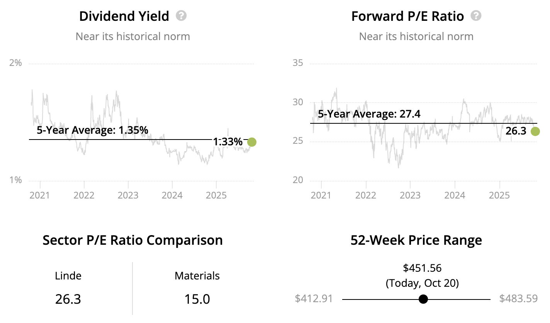Click the 52-week high price $483.59
Image resolution: width=550 pixels, height=323 pixels.
click(x=518, y=299)
